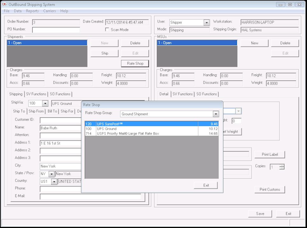Switch to SO Functions tab in Shipments panel
The height and width of the screenshot is (228, 307).
(60, 94)
